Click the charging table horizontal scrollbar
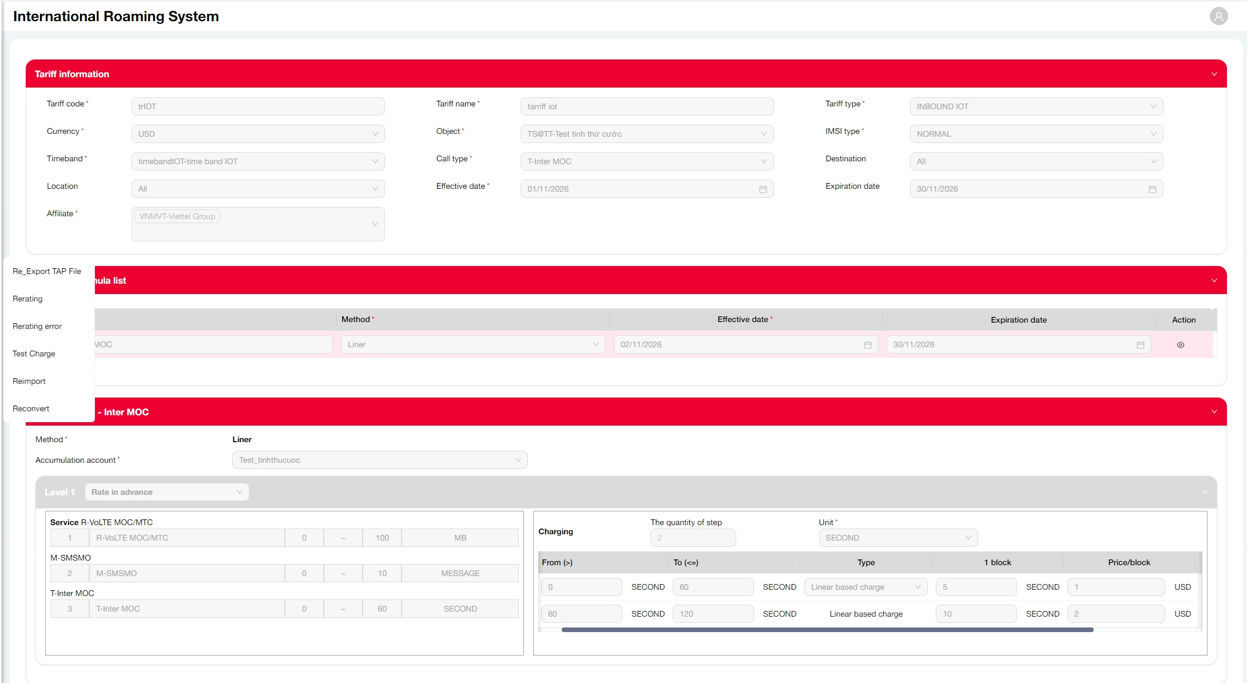1247x683 pixels. pos(827,630)
